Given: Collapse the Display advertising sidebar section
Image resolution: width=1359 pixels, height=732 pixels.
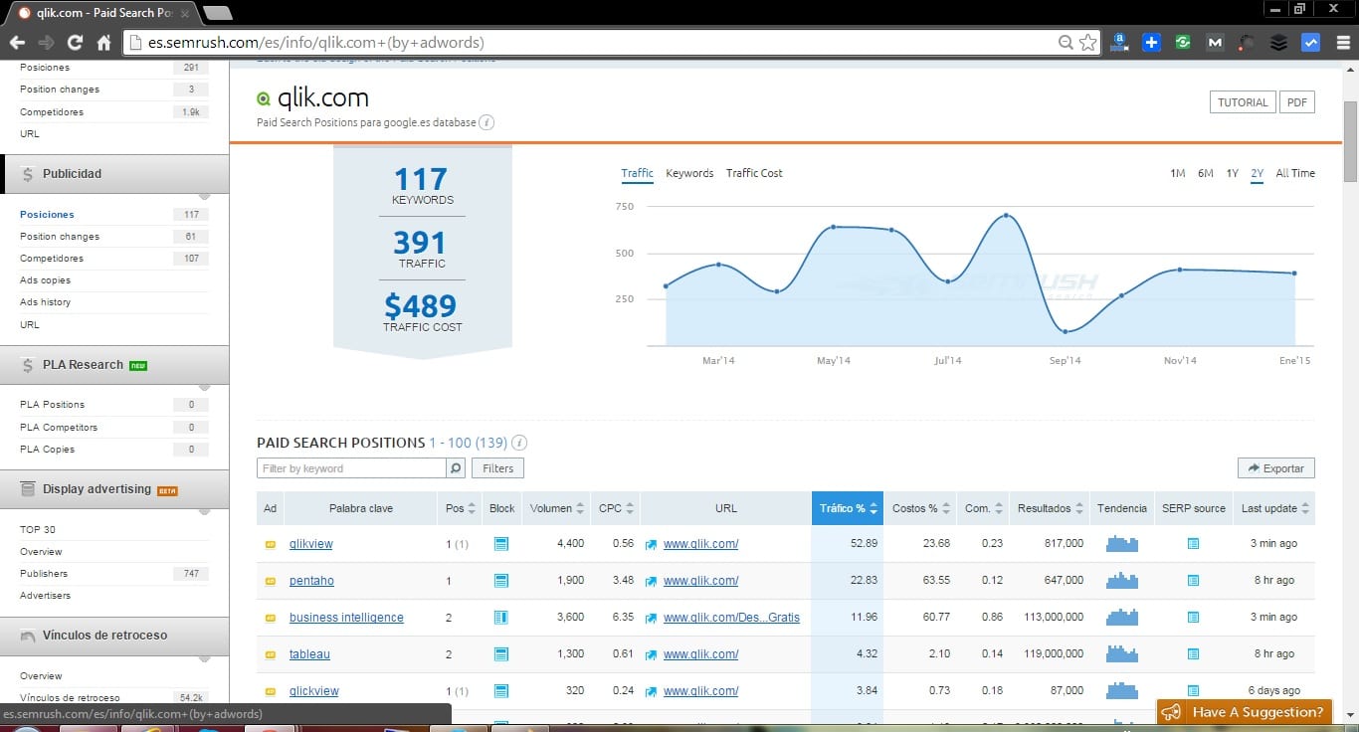Looking at the screenshot, I should [x=114, y=489].
